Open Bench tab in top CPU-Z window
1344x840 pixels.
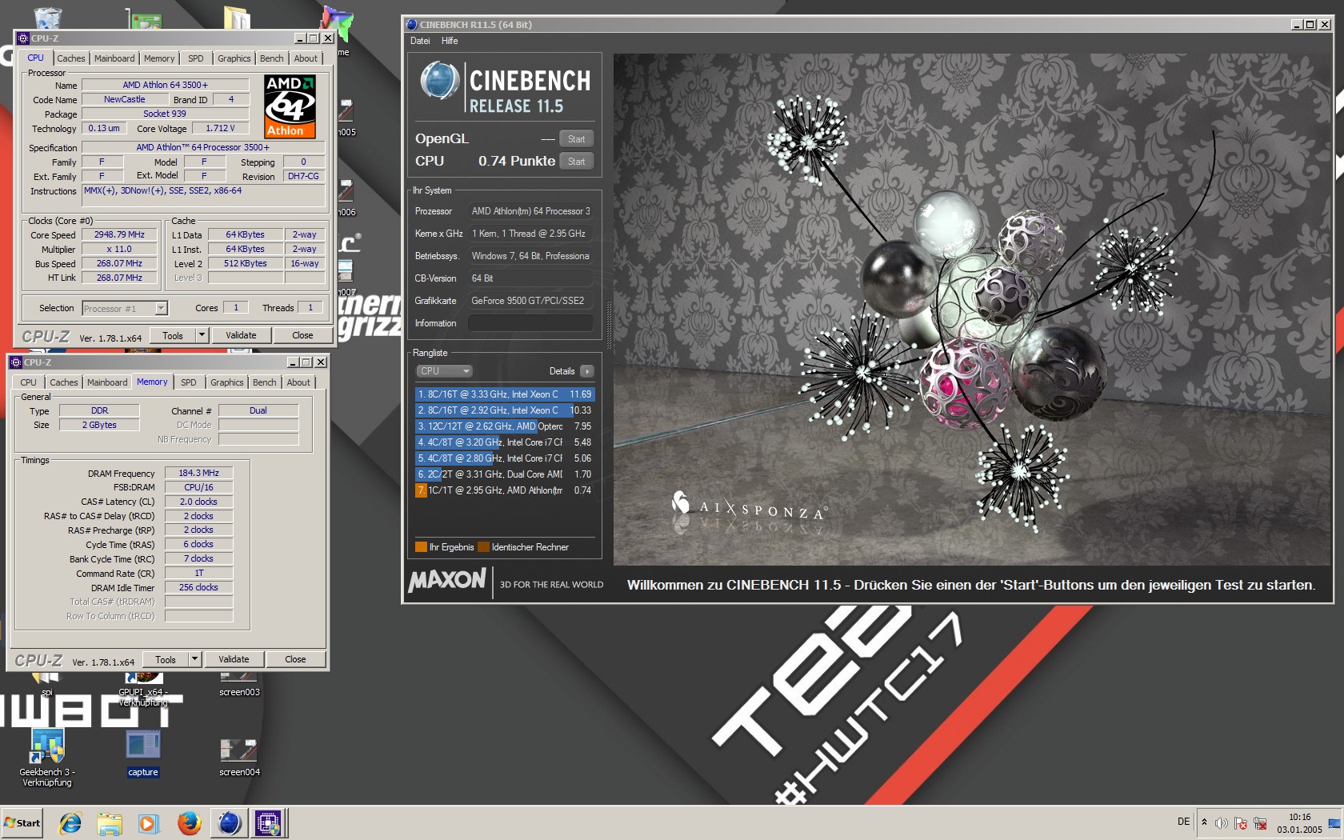click(x=272, y=58)
